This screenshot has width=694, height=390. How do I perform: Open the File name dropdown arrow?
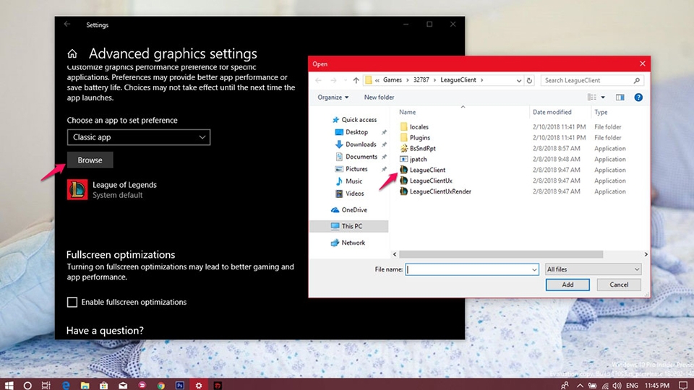pyautogui.click(x=534, y=269)
